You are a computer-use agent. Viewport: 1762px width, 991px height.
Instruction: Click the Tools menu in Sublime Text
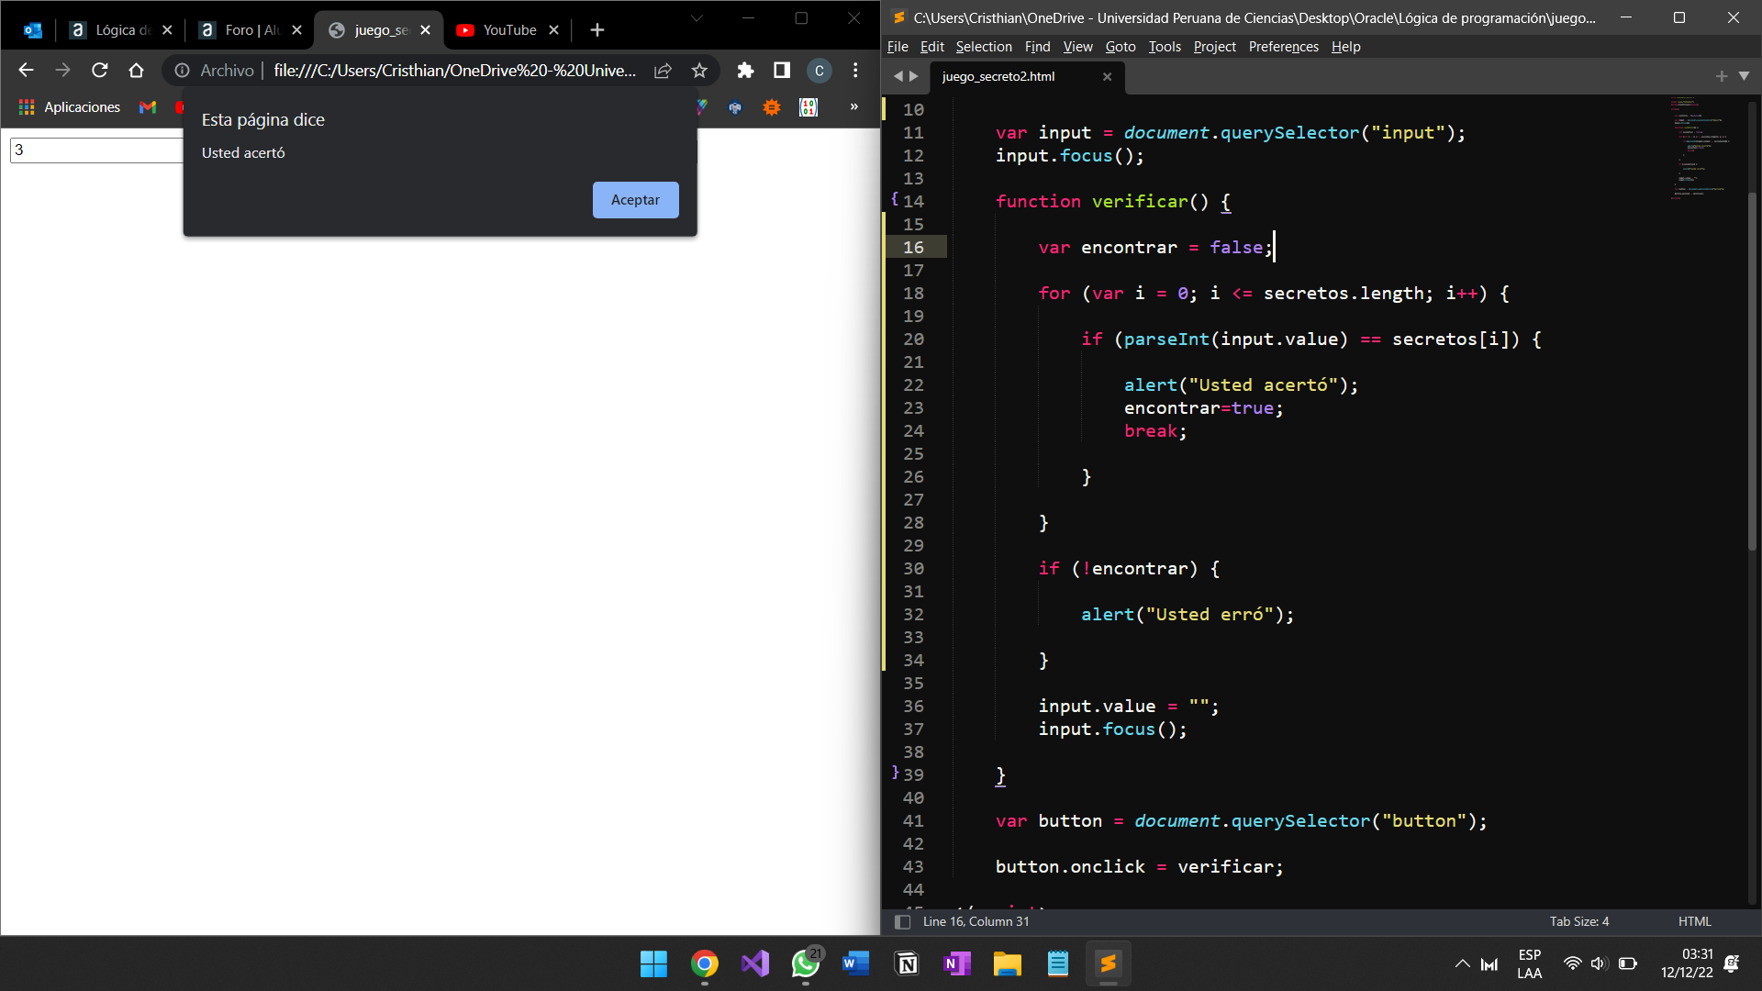(x=1165, y=46)
